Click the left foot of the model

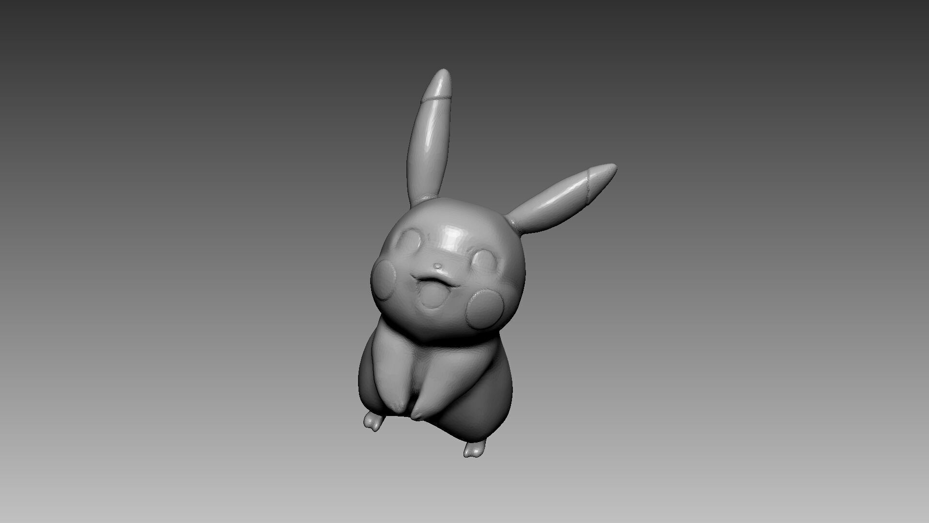click(x=373, y=421)
